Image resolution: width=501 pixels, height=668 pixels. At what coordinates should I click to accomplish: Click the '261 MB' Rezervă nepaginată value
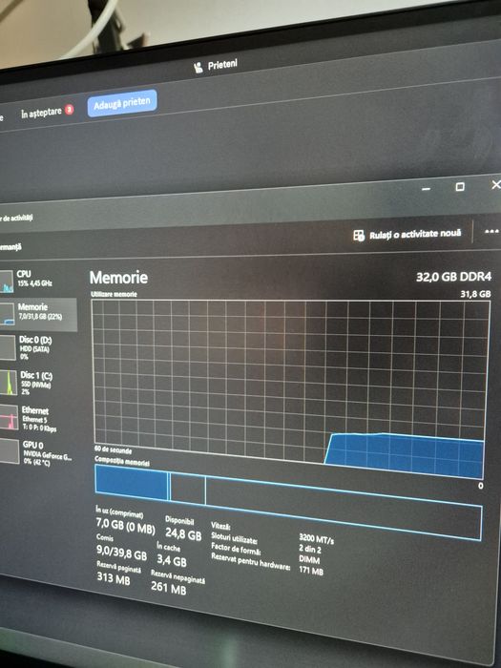(168, 588)
